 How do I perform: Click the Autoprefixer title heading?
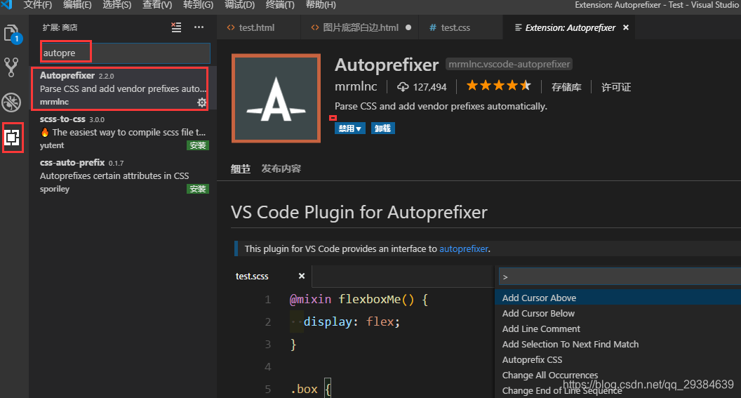tap(387, 65)
